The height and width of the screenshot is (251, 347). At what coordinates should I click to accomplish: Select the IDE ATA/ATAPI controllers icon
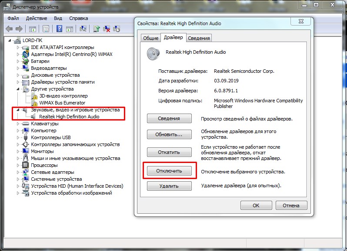[26, 47]
